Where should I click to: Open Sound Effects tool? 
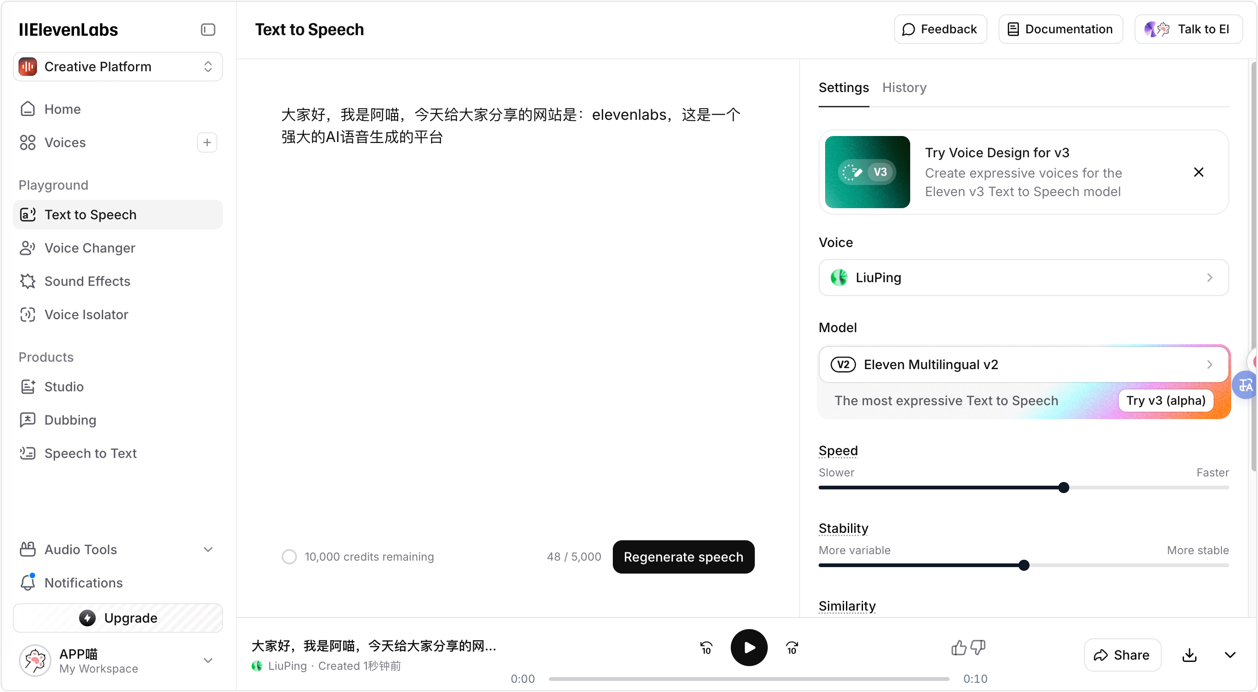[x=117, y=281]
